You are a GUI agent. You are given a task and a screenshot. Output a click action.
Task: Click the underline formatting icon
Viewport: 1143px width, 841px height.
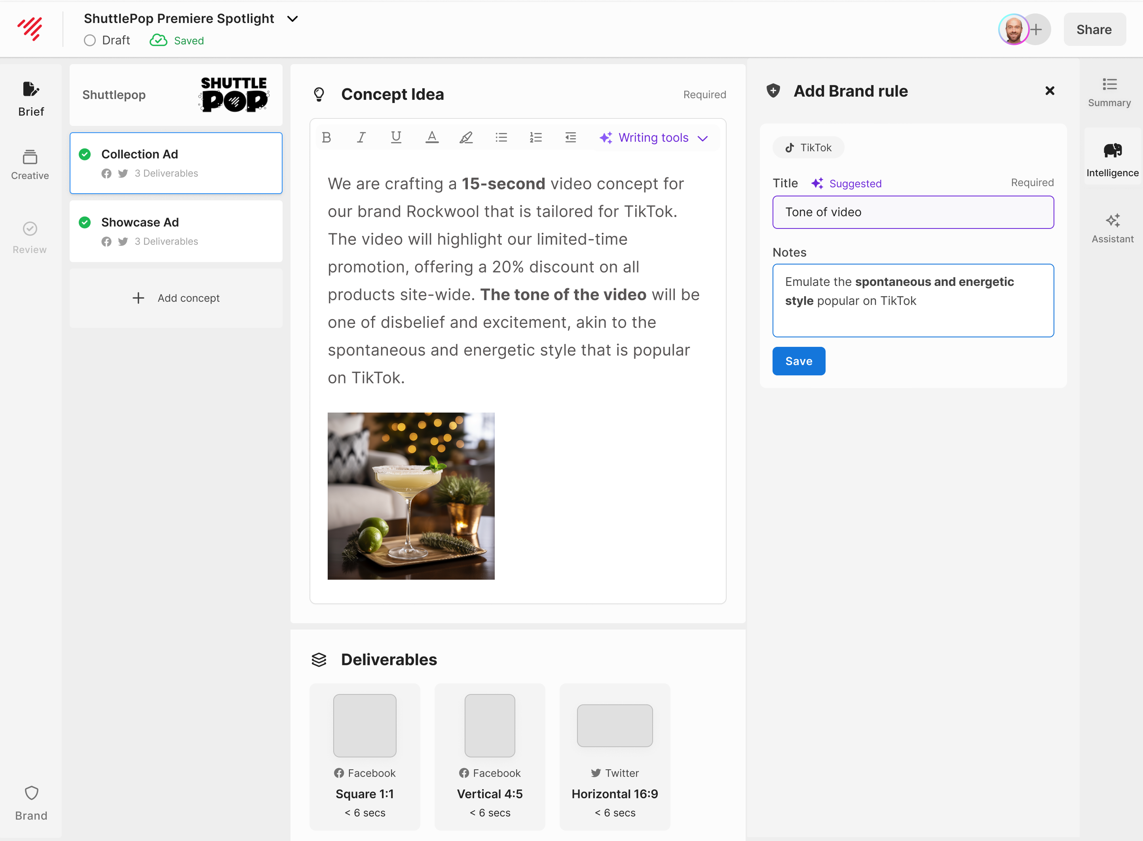[396, 137]
